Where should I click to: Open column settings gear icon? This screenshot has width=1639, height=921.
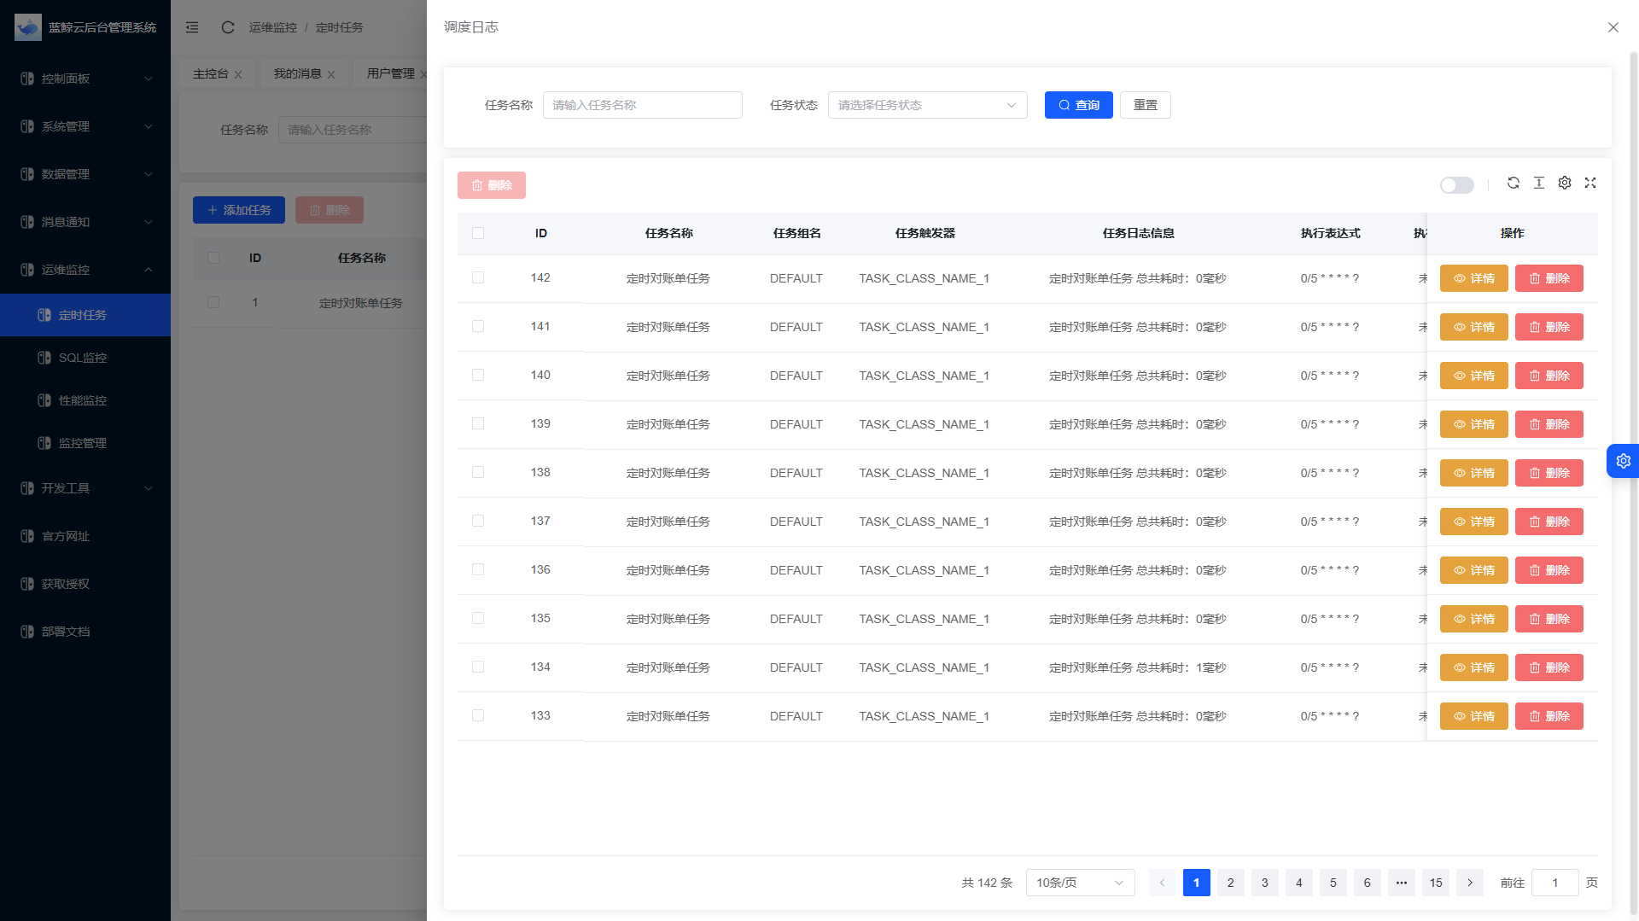(1564, 183)
